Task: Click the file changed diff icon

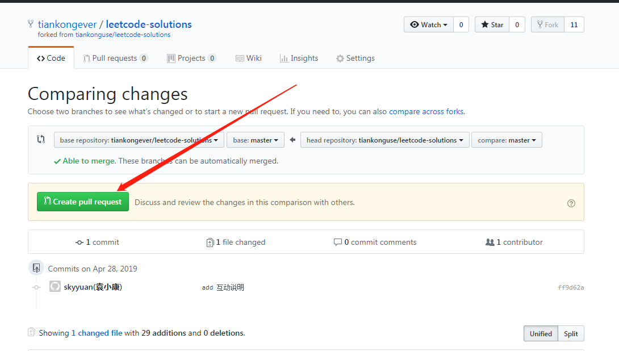Action: 210,243
